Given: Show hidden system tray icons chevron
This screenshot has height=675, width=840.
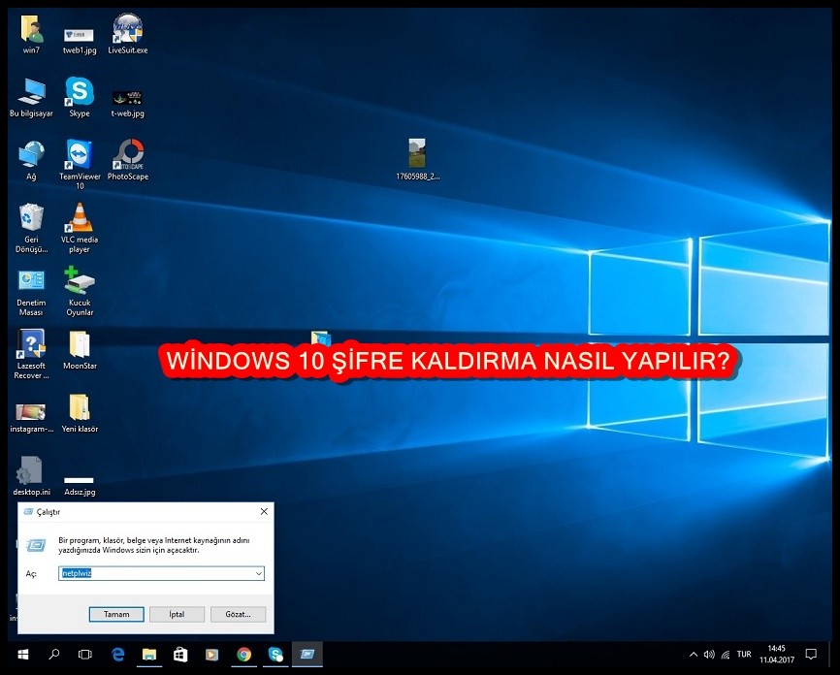Looking at the screenshot, I should [693, 655].
